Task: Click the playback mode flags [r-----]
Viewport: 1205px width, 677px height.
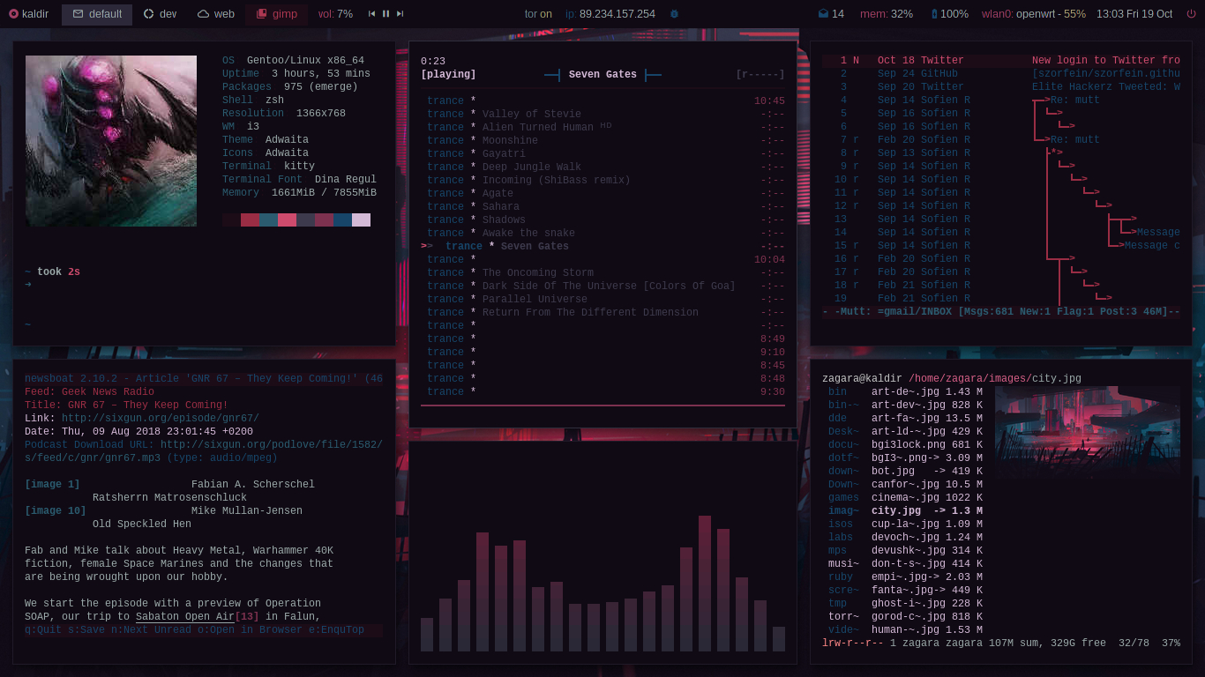Action: tap(760, 75)
